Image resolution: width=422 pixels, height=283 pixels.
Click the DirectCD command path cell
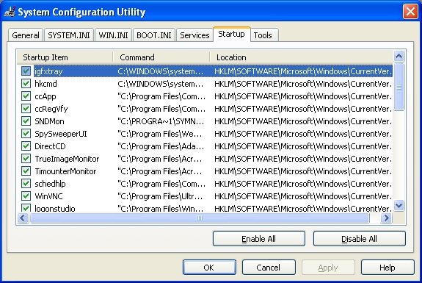pyautogui.click(x=161, y=146)
